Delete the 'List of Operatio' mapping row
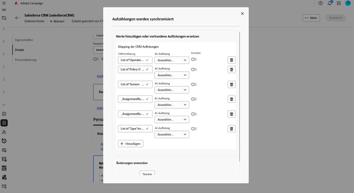The height and width of the screenshot is (193, 354). [x=231, y=60]
